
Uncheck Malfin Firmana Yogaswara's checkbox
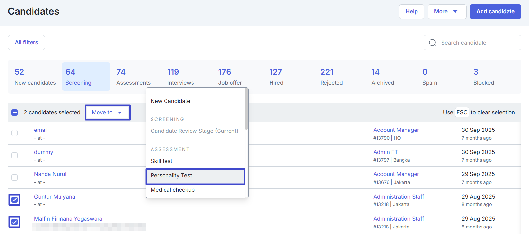[x=15, y=222]
